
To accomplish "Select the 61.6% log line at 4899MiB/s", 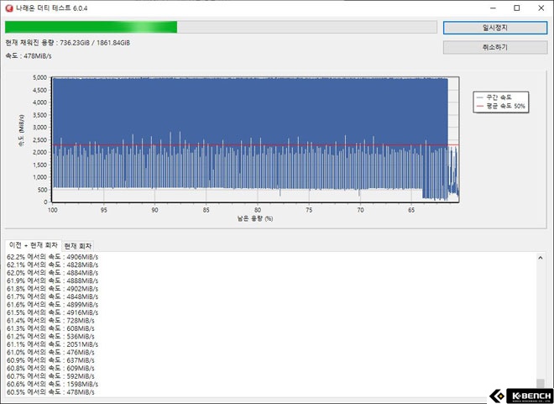I will pyautogui.click(x=52, y=305).
